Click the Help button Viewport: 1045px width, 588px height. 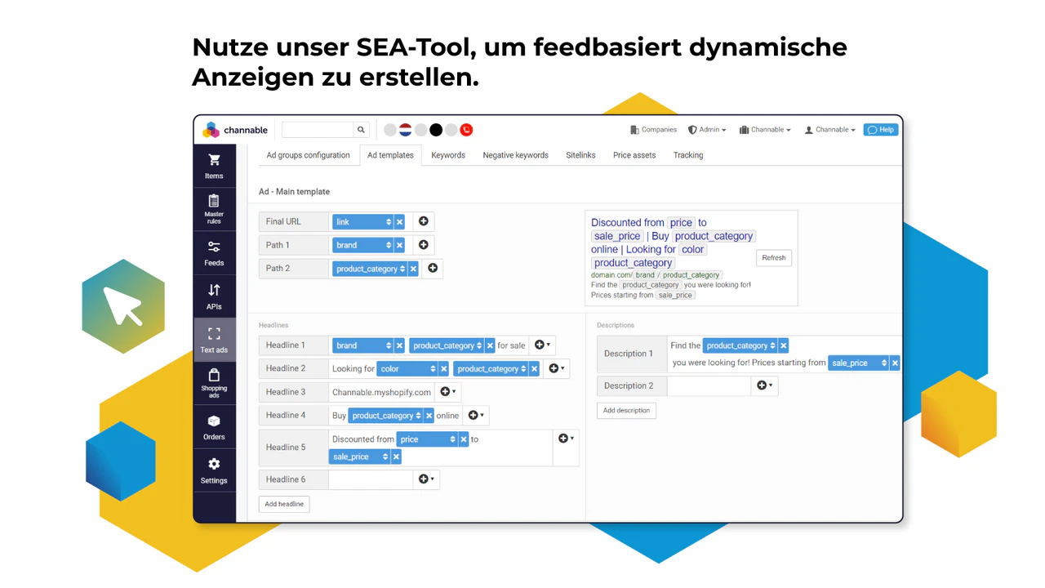(x=881, y=130)
